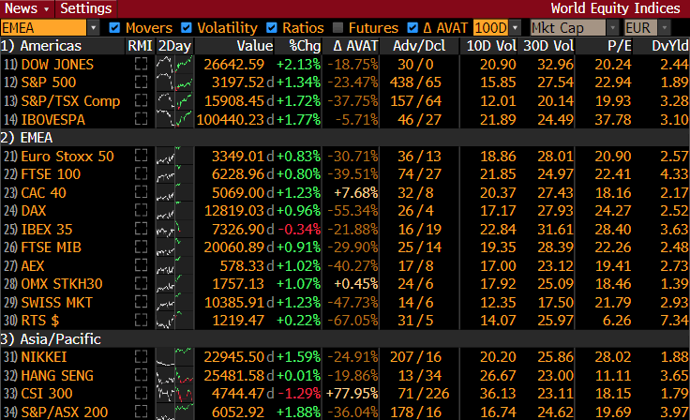The width and height of the screenshot is (690, 420).
Task: Open the Settings menu
Action: [x=86, y=8]
